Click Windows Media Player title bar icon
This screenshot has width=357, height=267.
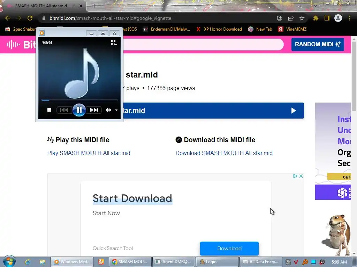42,33
